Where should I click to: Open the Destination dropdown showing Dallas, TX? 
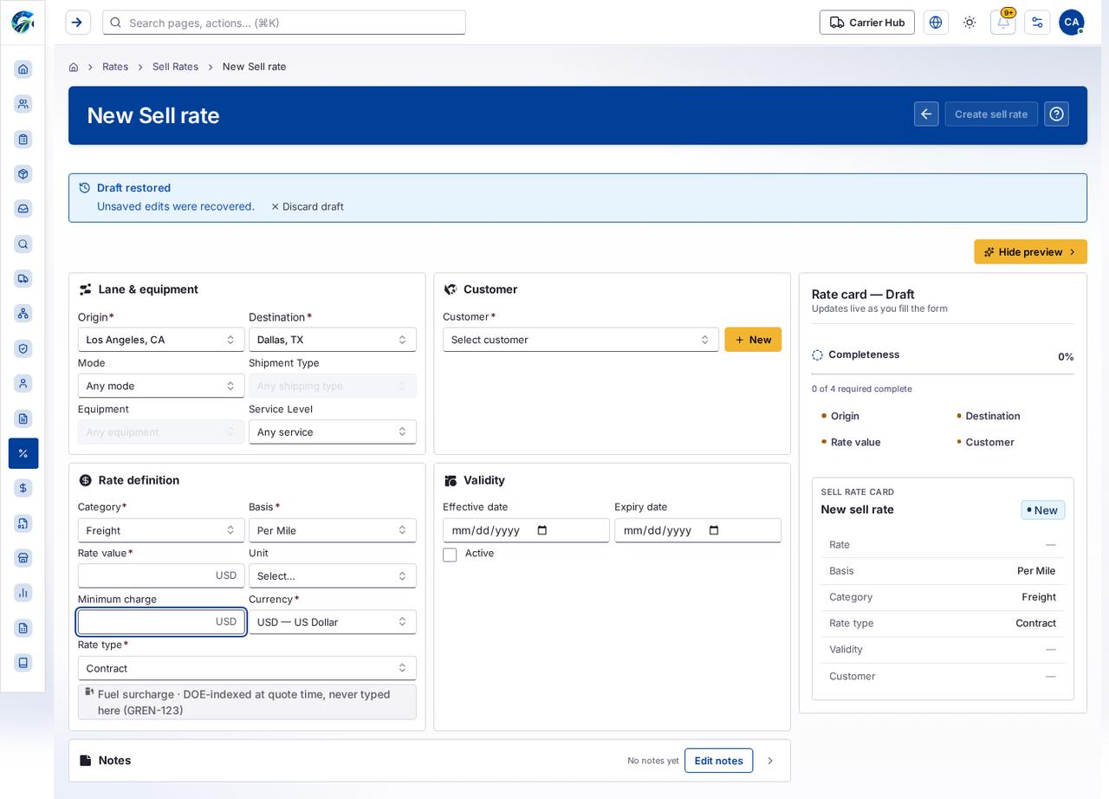(333, 340)
